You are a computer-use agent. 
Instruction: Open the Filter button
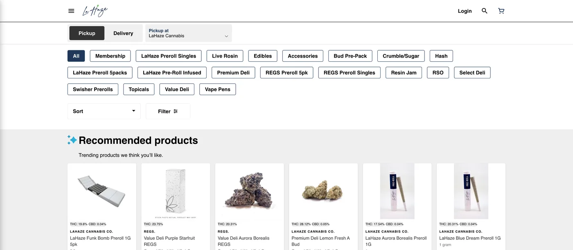coord(168,111)
